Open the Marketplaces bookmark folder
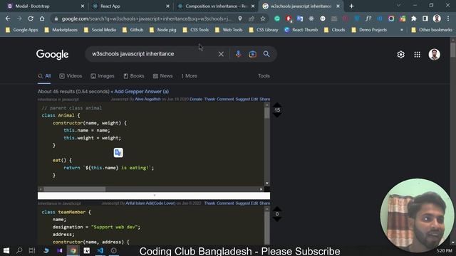 click(x=61, y=30)
